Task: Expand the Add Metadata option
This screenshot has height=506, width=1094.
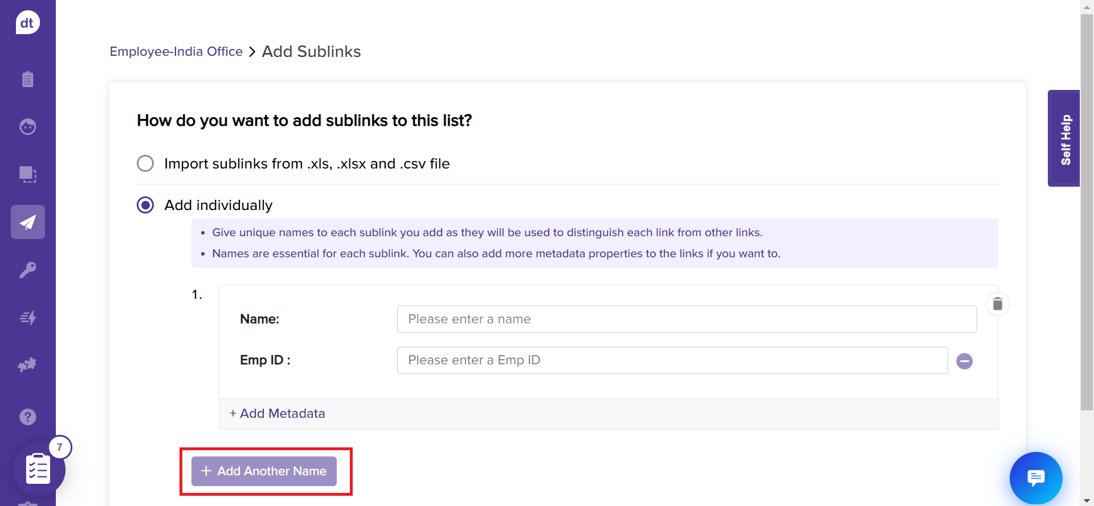Action: click(277, 414)
